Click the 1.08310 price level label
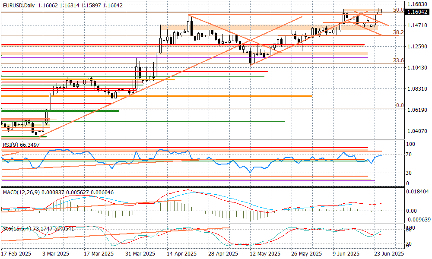The width and height of the screenshot is (432, 259). point(417,88)
